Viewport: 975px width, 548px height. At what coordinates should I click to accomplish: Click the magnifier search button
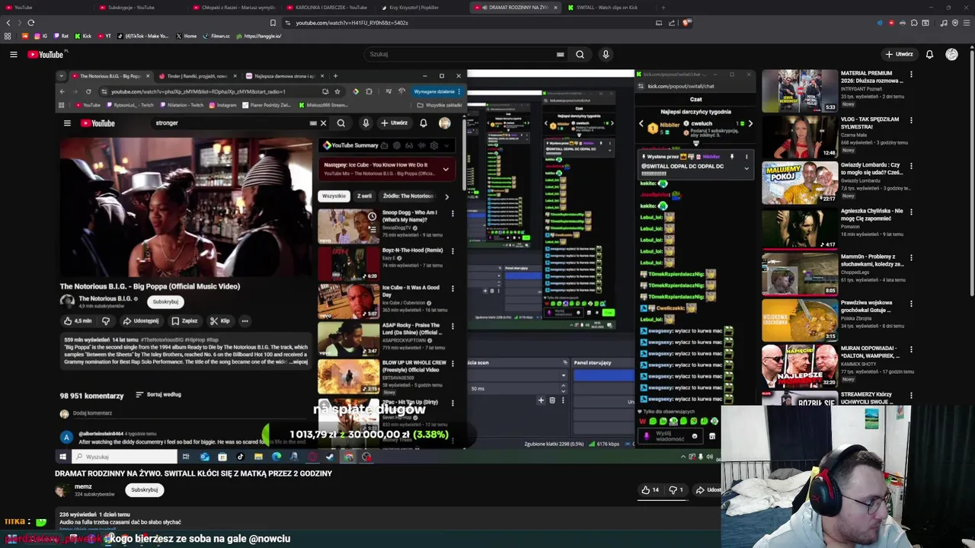tap(580, 54)
